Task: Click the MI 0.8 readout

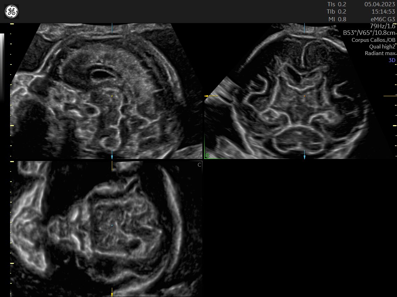Action: [337, 19]
